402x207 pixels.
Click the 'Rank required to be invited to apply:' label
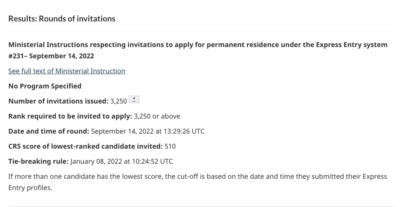[70, 116]
